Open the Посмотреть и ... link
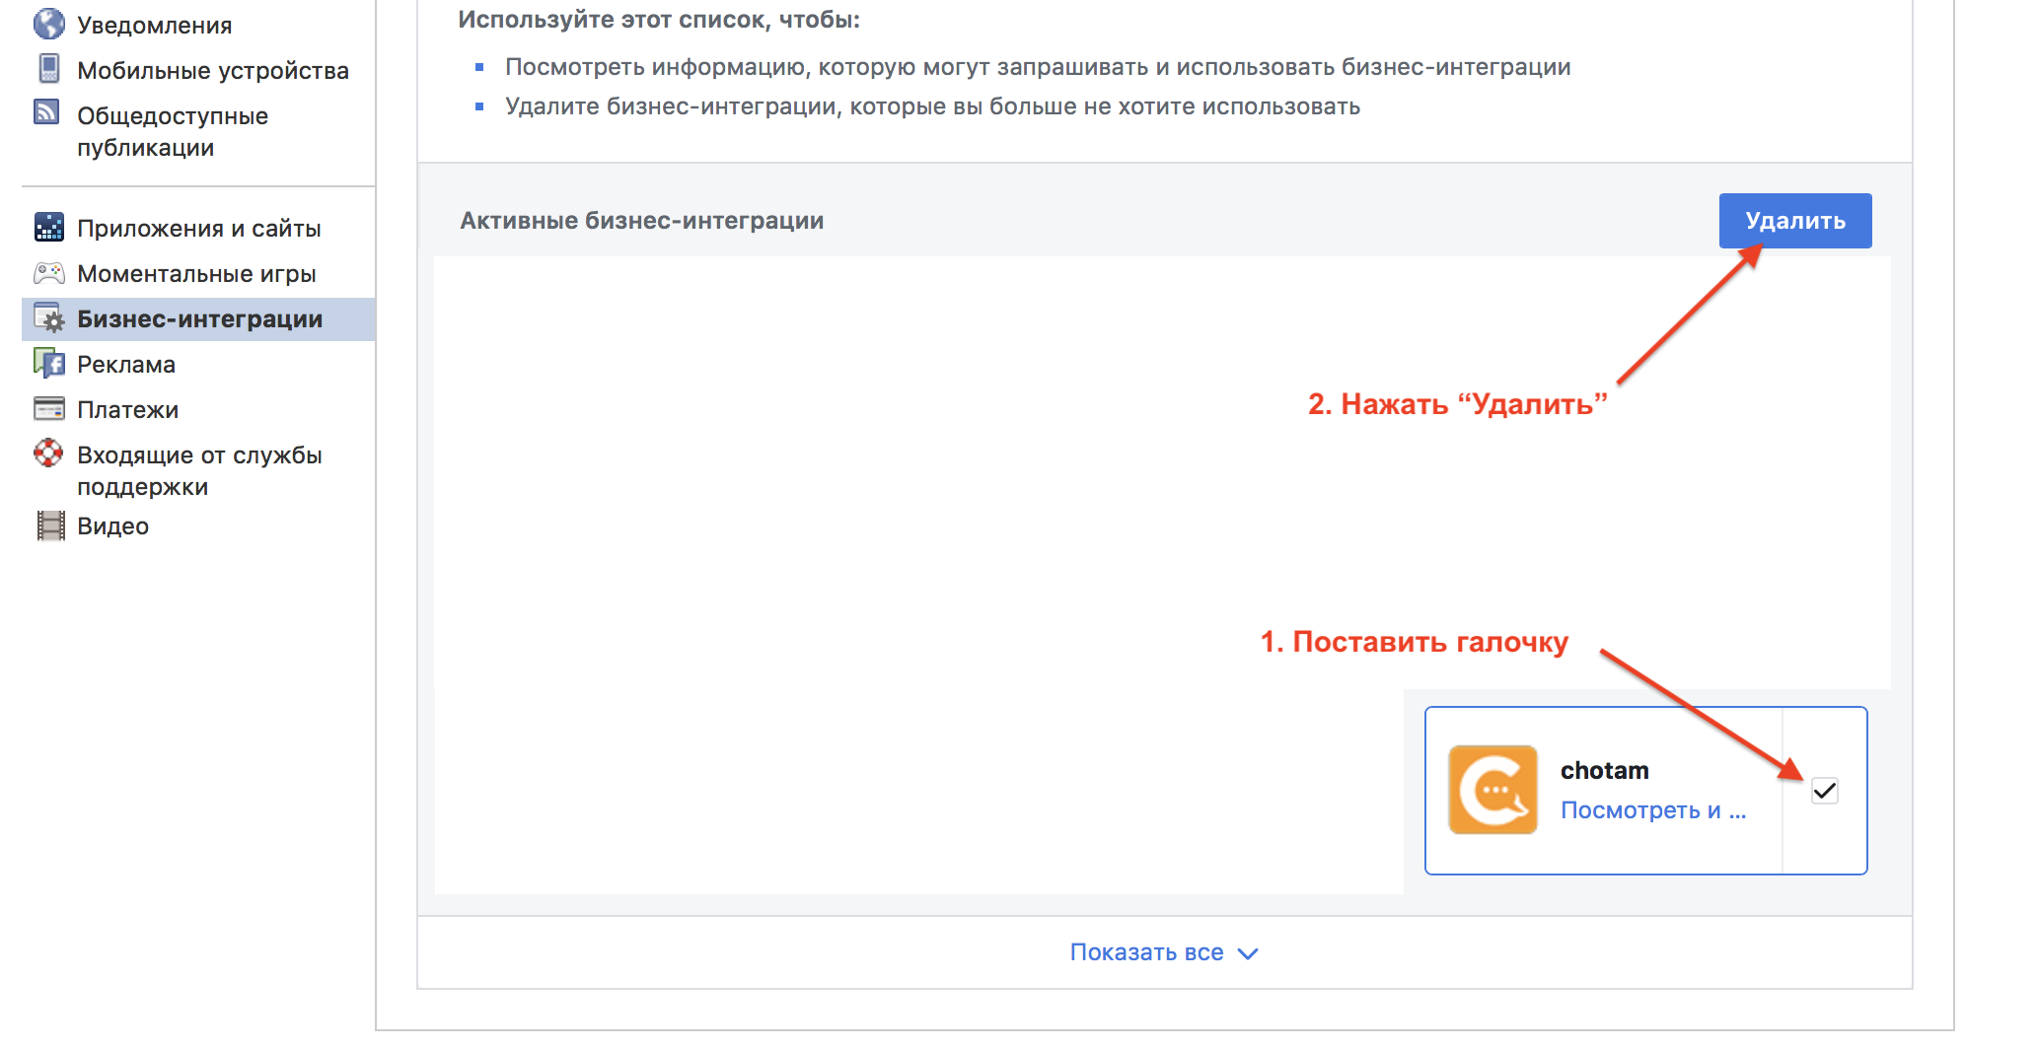The width and height of the screenshot is (2038, 1049). pos(1653,810)
